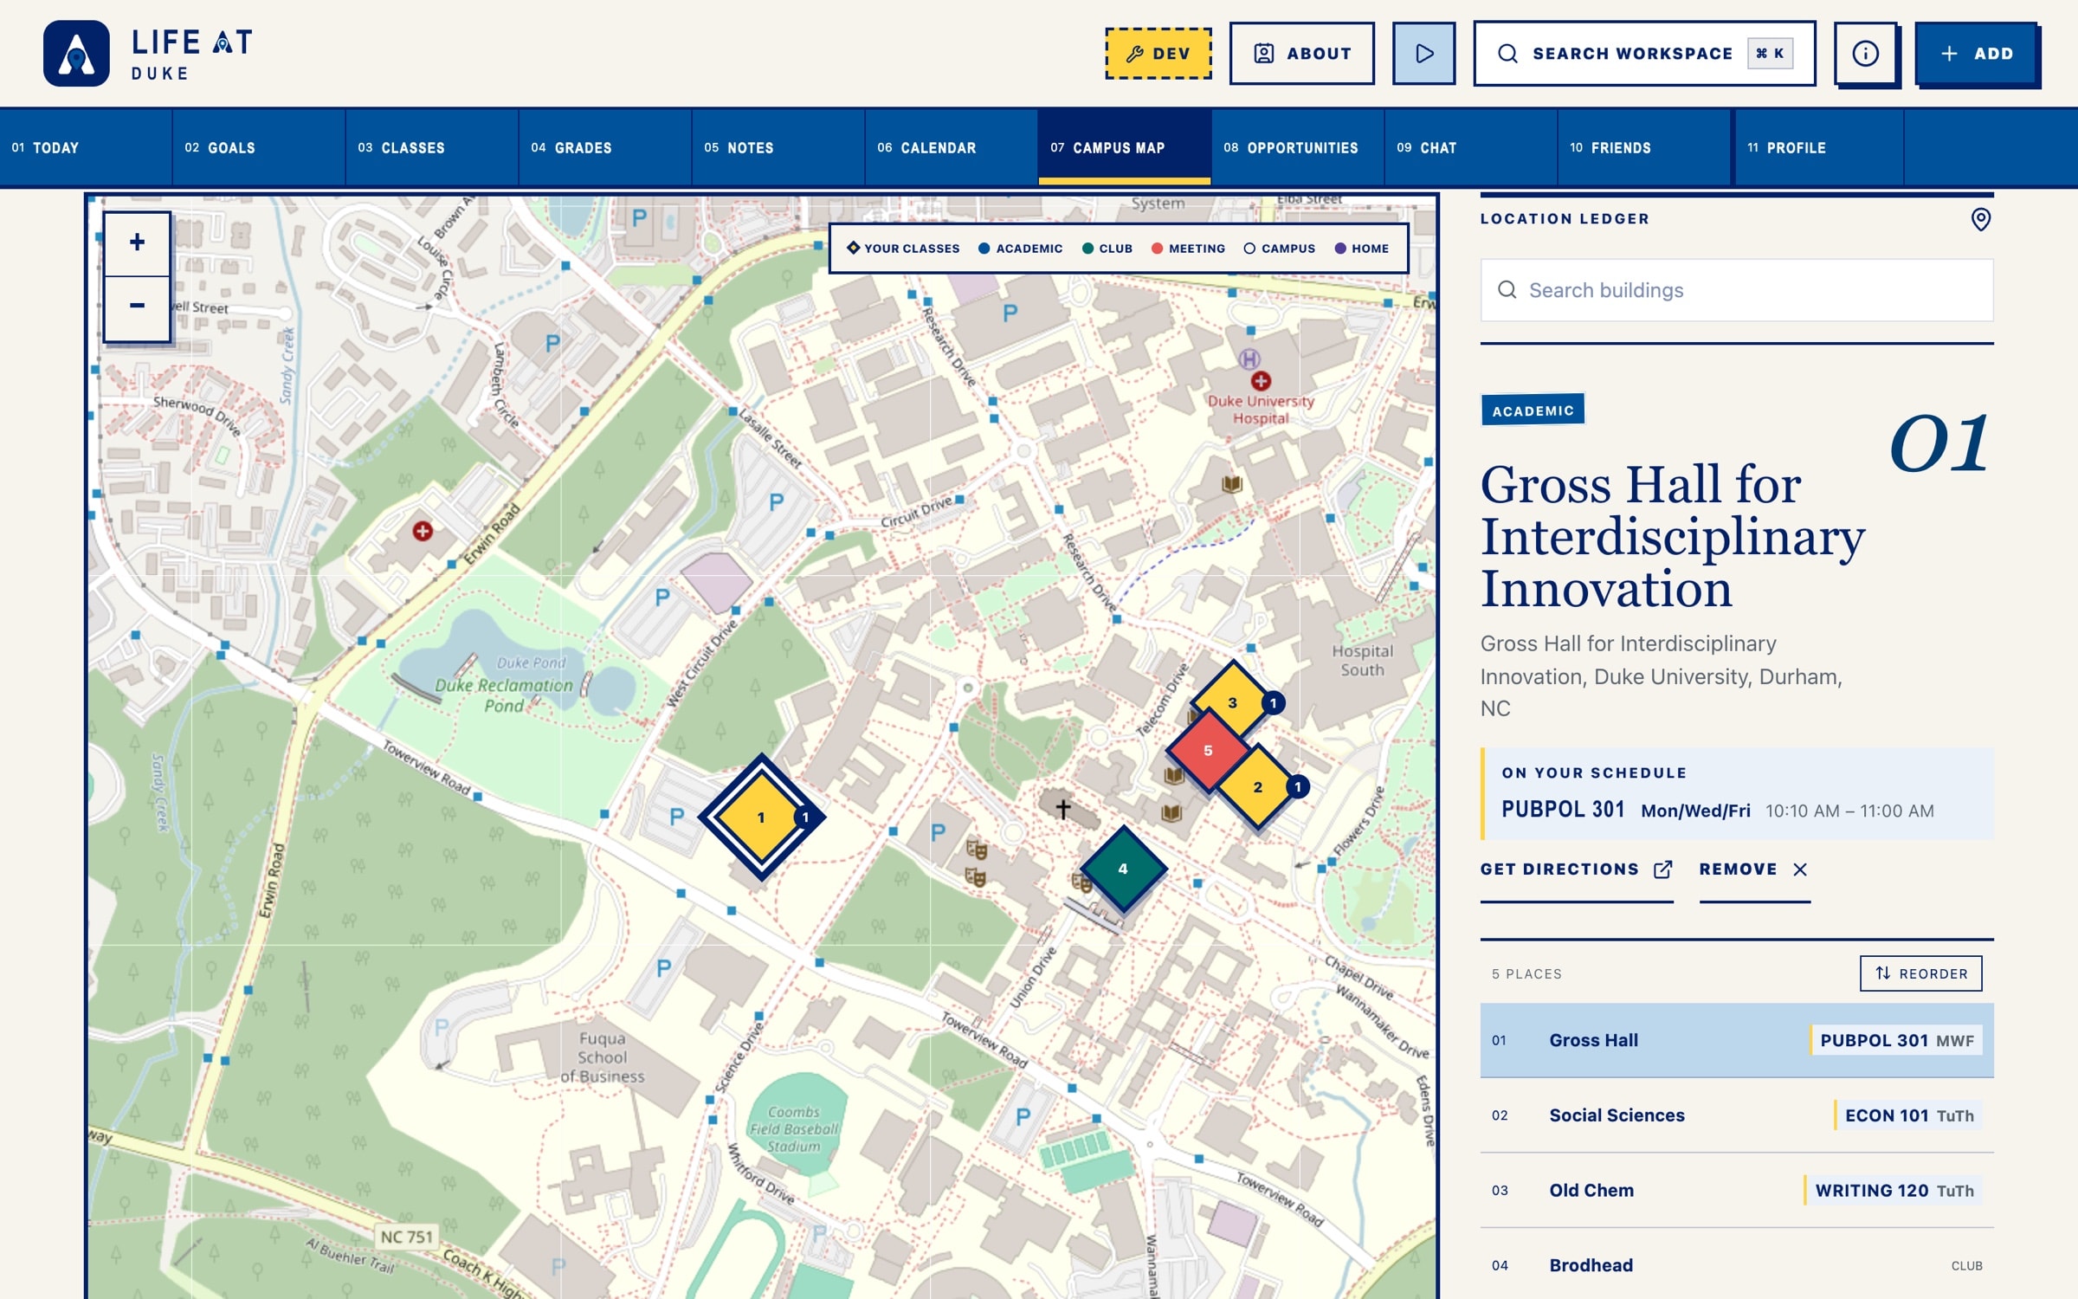
Task: Open the DEV tools button
Action: 1158,54
